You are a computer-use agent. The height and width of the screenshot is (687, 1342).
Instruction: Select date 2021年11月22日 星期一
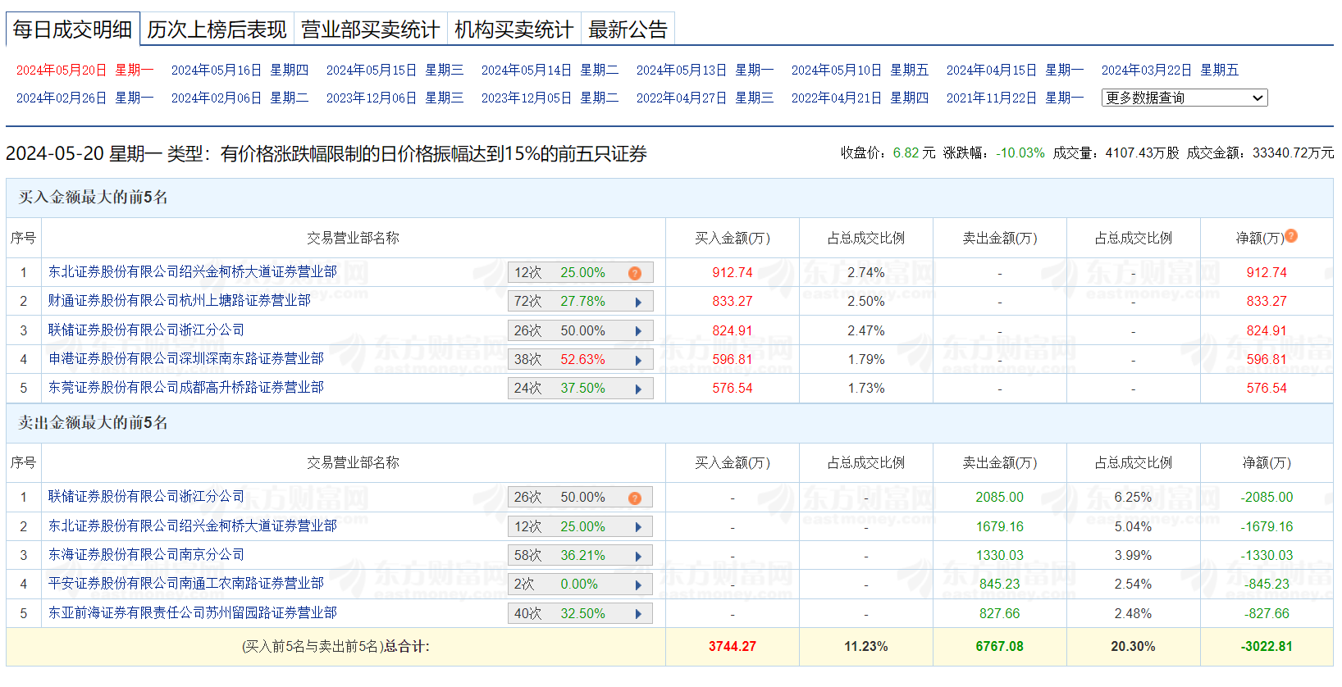(1015, 98)
